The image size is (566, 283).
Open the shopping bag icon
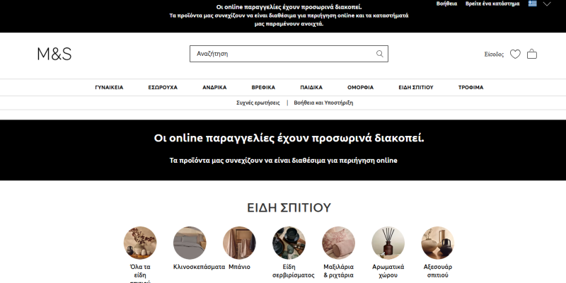[x=532, y=54]
